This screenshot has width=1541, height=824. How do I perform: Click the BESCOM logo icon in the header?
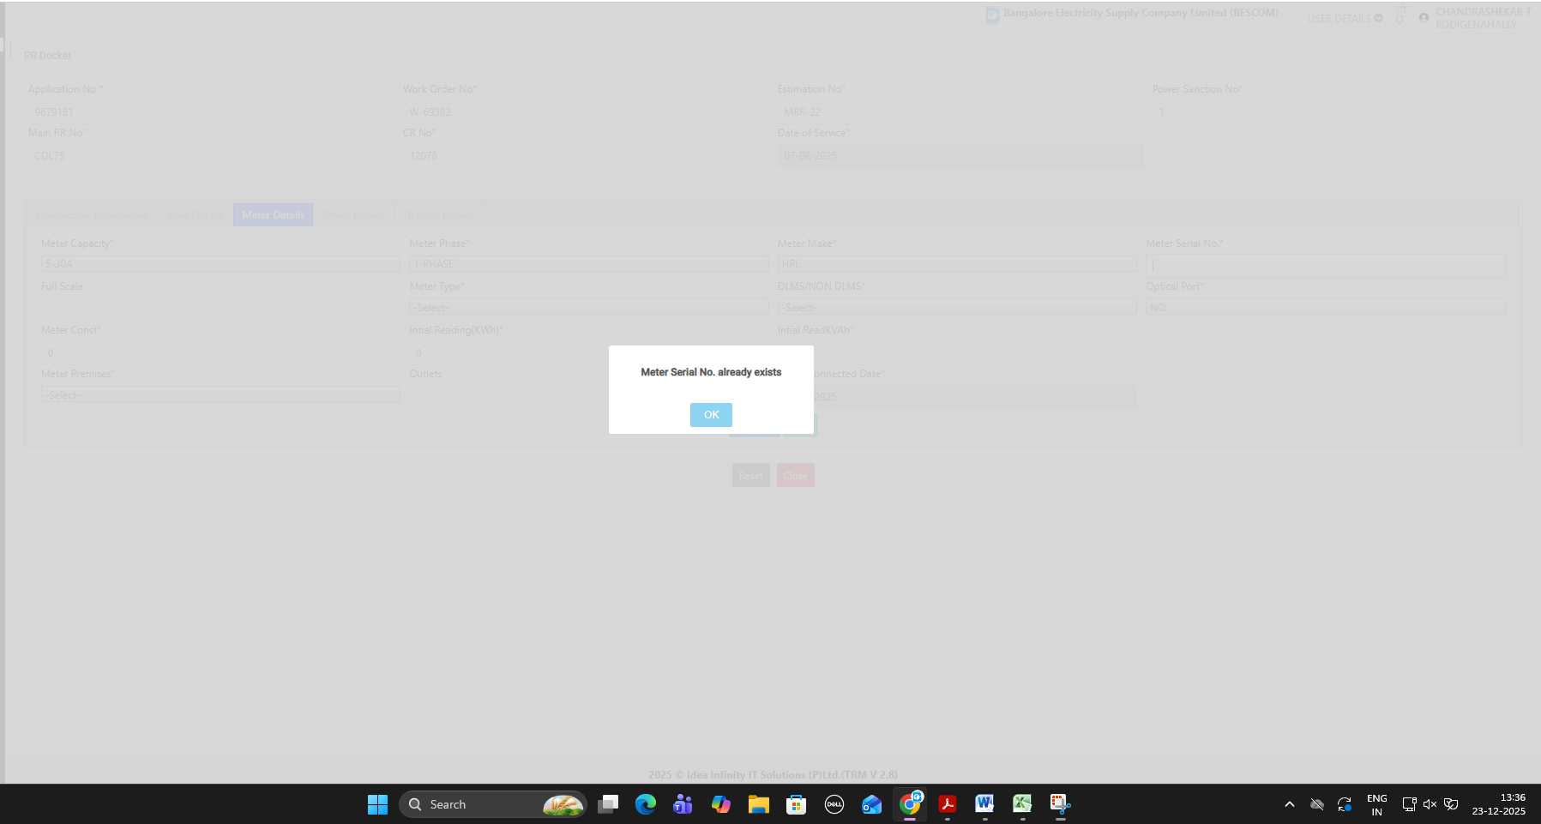(992, 15)
